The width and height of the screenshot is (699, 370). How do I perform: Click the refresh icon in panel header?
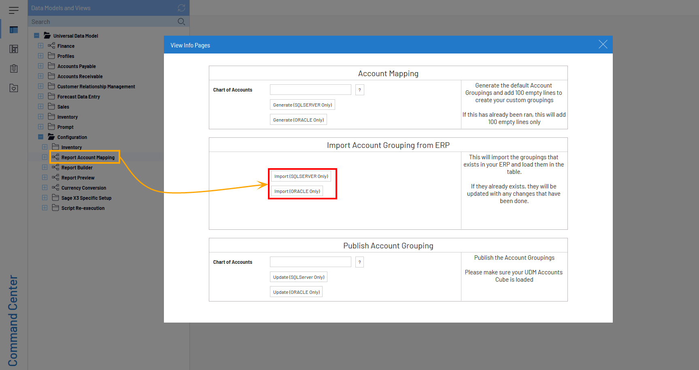(181, 8)
